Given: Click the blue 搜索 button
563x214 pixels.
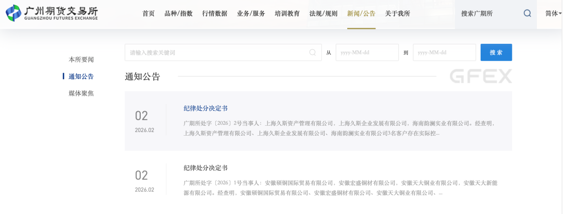Looking at the screenshot, I should point(496,53).
